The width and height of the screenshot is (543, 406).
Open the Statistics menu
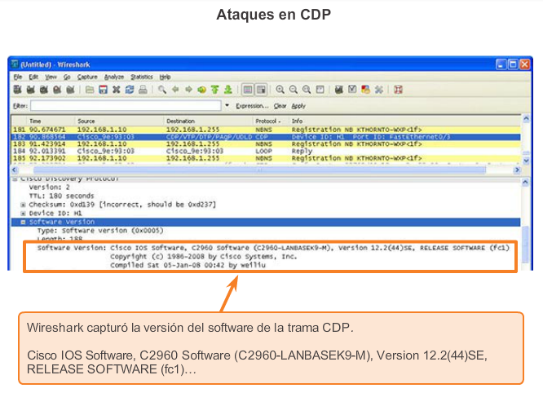coord(142,77)
